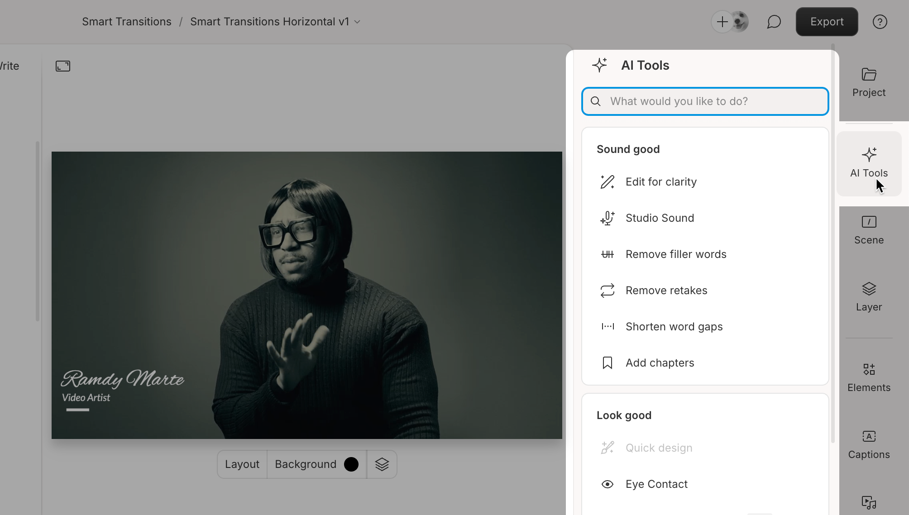Click the Sound good section heading
Image resolution: width=909 pixels, height=515 pixels.
[628, 149]
